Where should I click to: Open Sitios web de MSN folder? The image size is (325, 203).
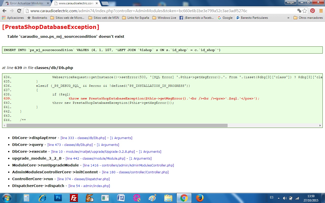[x=104, y=18]
